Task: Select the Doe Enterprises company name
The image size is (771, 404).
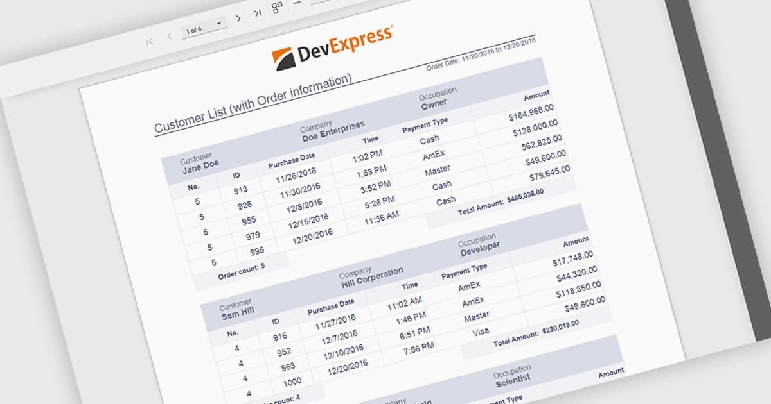Action: coord(333,131)
